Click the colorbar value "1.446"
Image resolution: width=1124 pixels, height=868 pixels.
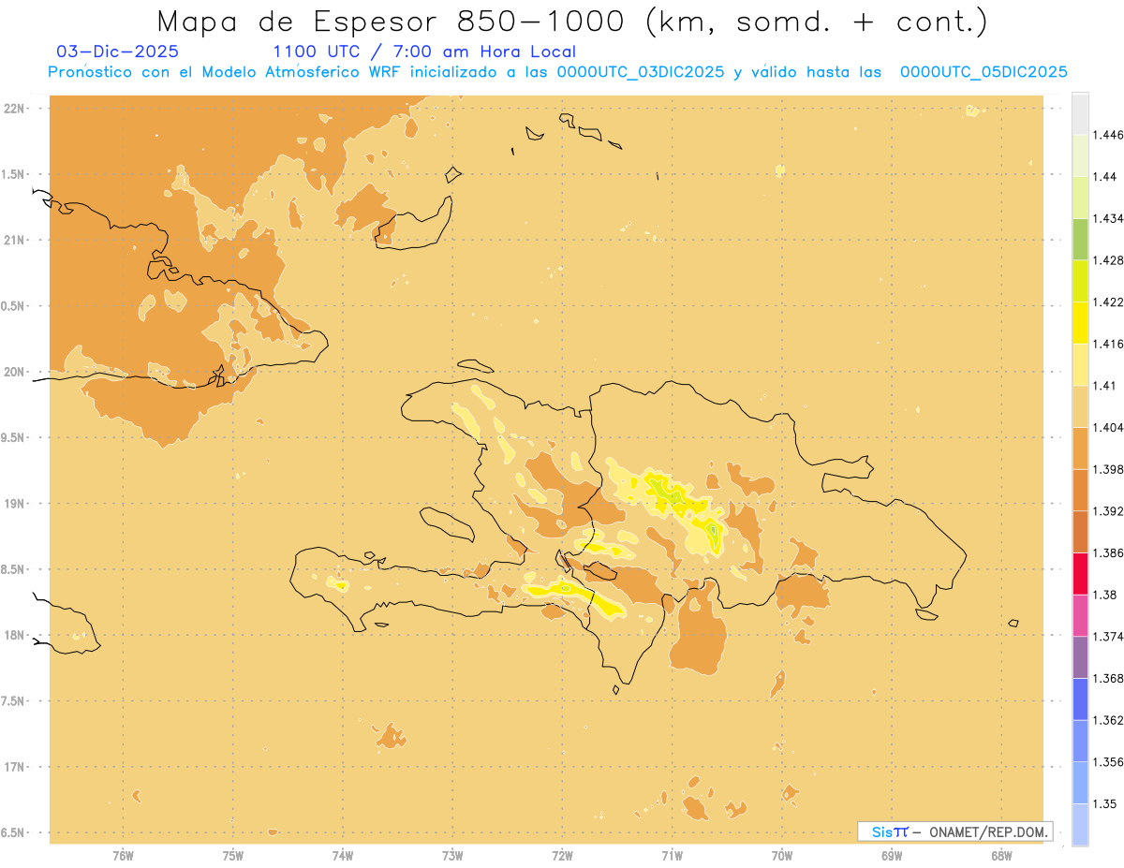pyautogui.click(x=1110, y=135)
